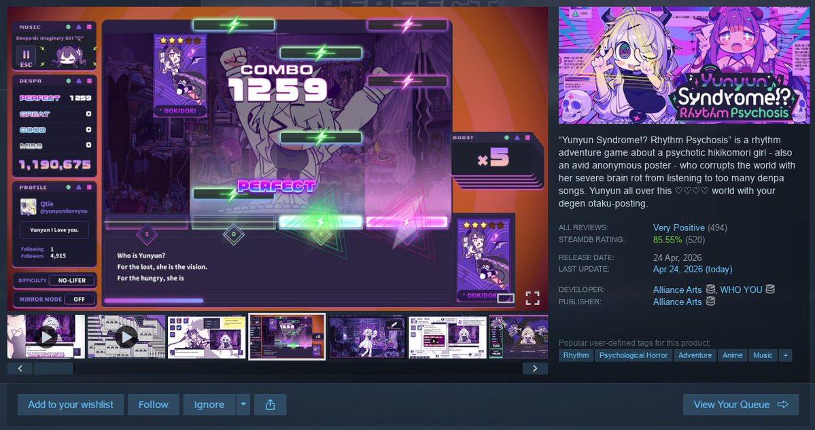Click the share icon button
815x430 pixels.
271,405
